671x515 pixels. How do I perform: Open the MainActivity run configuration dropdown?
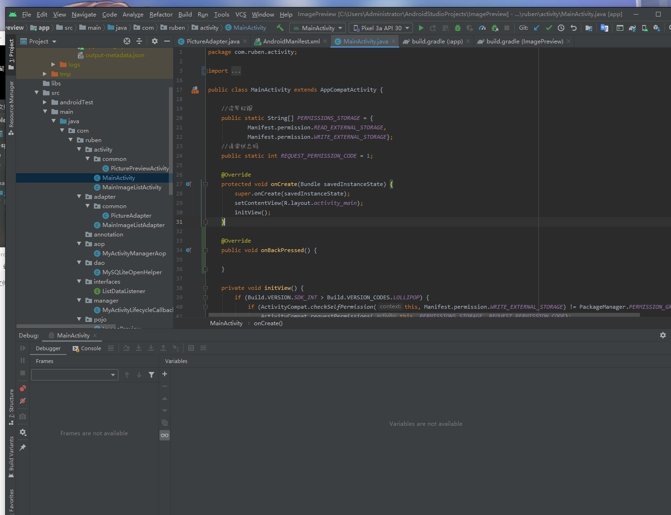(x=318, y=28)
